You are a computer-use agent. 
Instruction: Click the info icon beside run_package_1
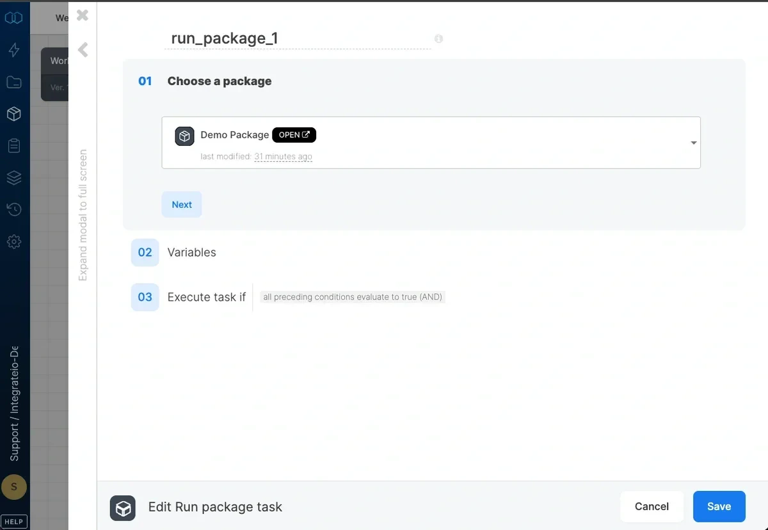(438, 38)
